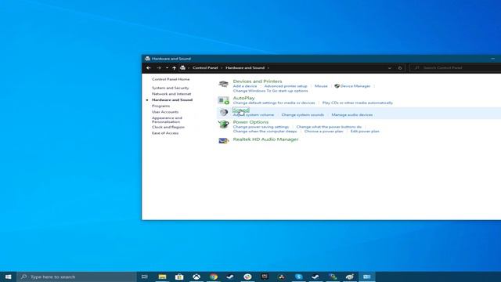Viewport: 501px width, 282px height.
Task: Go to Appearance and Personalisation category
Action: 167,120
